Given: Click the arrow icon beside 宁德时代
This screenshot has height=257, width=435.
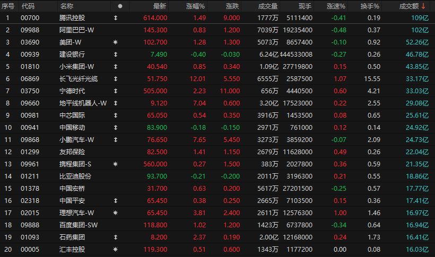Looking at the screenshot, I should click(x=116, y=91).
